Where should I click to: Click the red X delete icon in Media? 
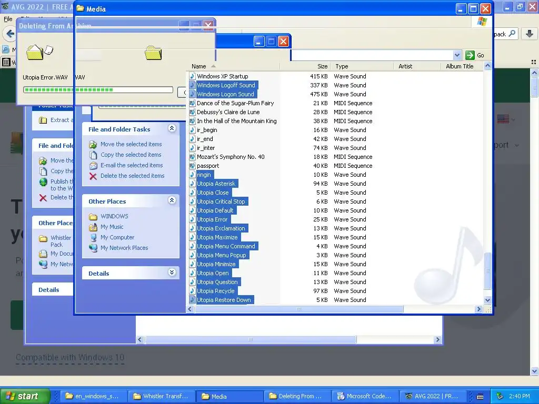pos(93,176)
